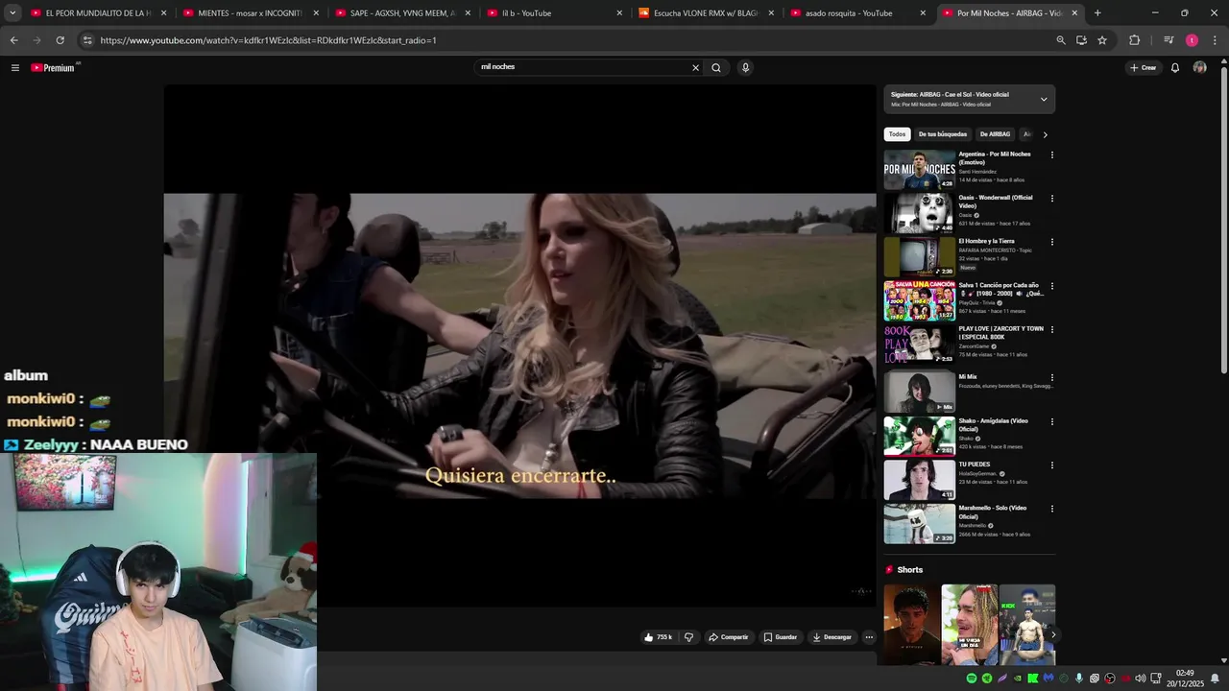Show more filter chips with the arrow

click(1045, 134)
